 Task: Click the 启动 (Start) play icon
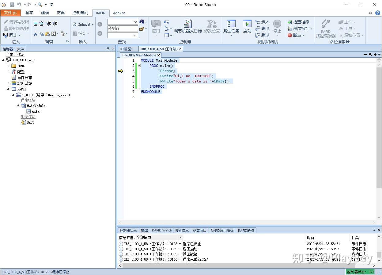pyautogui.click(x=247, y=24)
